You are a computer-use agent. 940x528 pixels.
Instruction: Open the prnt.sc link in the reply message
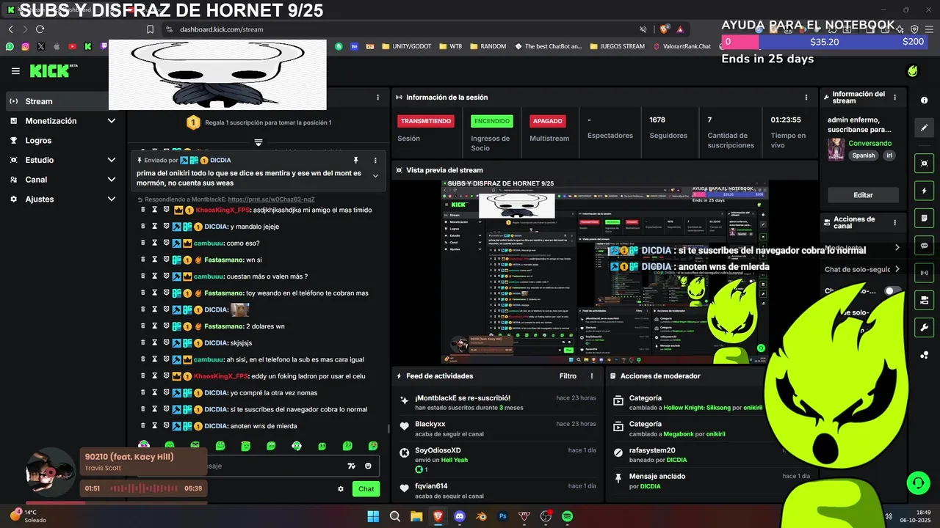pos(271,199)
